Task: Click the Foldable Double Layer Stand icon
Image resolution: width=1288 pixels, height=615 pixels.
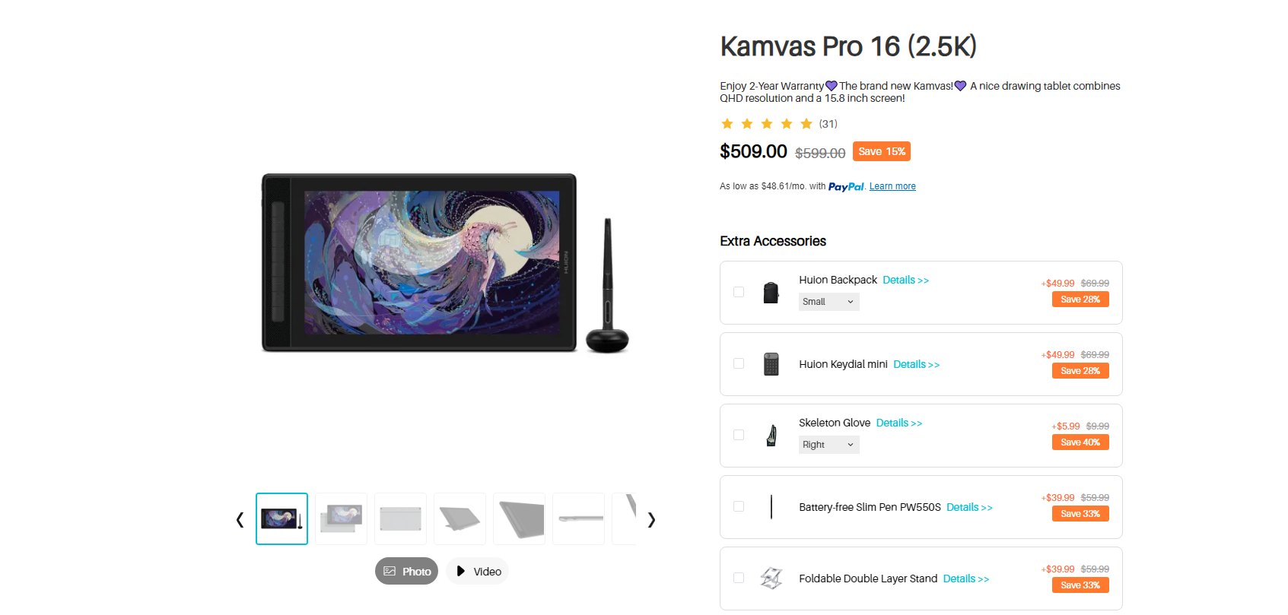Action: point(771,579)
